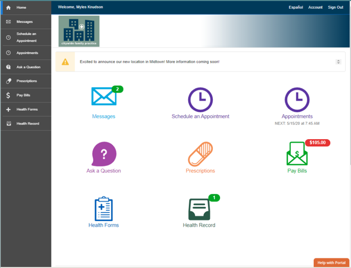351x268 pixels.
Task: Click the Help with Portal button
Action: 331,263
